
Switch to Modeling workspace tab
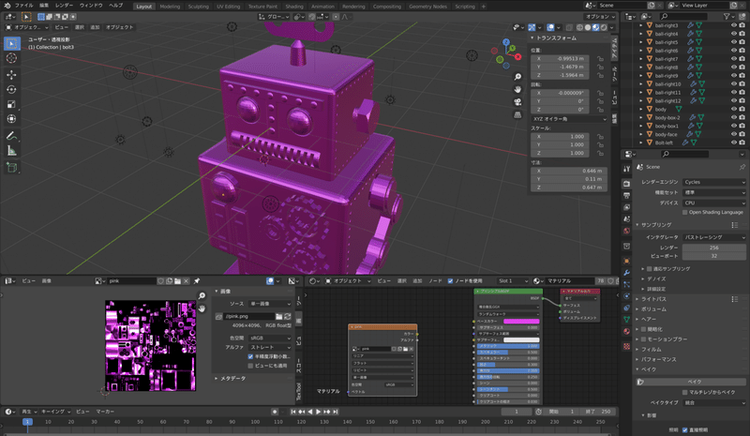(170, 7)
